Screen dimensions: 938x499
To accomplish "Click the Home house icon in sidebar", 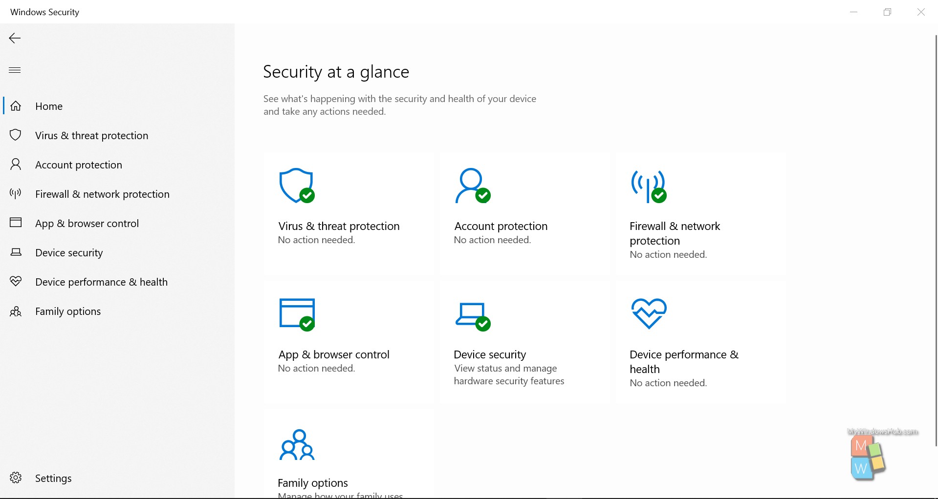I will pos(16,106).
